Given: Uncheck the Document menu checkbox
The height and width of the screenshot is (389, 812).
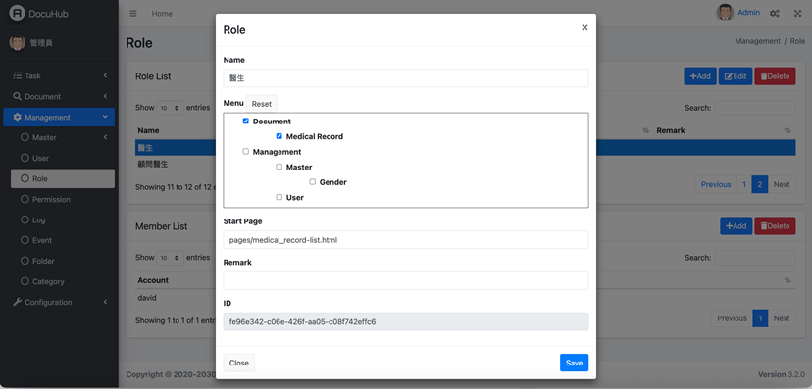Looking at the screenshot, I should point(246,122).
